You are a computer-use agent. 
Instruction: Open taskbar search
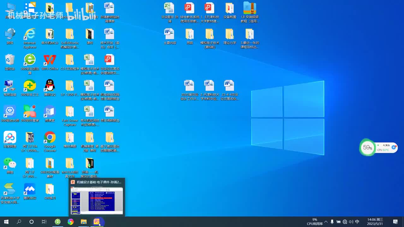(x=19, y=222)
